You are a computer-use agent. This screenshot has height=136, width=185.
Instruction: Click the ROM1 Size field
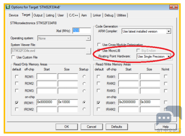[x=68, y=76]
